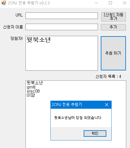Close the main 추첨기 v0.2.3 window
Screen dimensions: 130x148
pos(125,3)
